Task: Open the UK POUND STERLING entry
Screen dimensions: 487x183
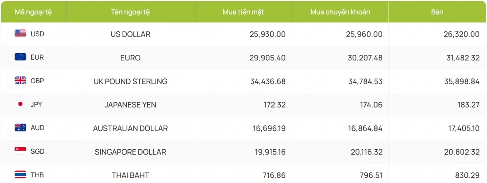Action: point(130,81)
